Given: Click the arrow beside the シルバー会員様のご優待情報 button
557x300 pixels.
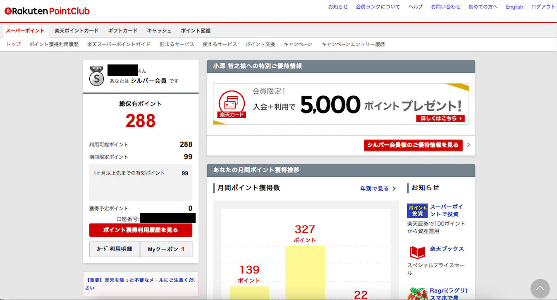Looking at the screenshot, I should click(469, 145).
